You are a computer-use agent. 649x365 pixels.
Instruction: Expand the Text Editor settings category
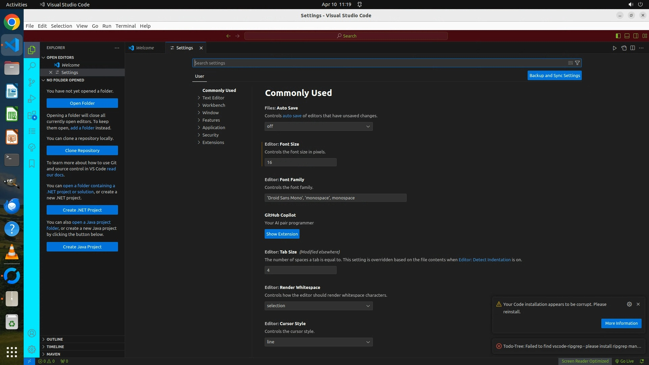click(213, 98)
